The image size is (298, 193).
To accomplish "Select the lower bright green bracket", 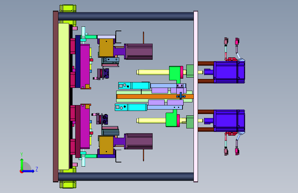I will pyautogui.click(x=172, y=120).
